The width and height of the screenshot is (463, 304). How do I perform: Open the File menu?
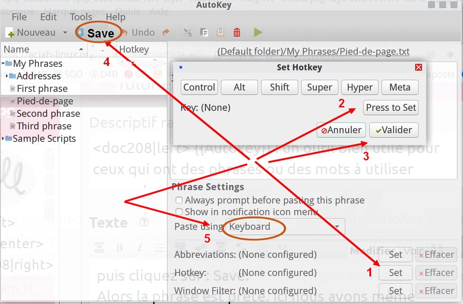pos(19,17)
